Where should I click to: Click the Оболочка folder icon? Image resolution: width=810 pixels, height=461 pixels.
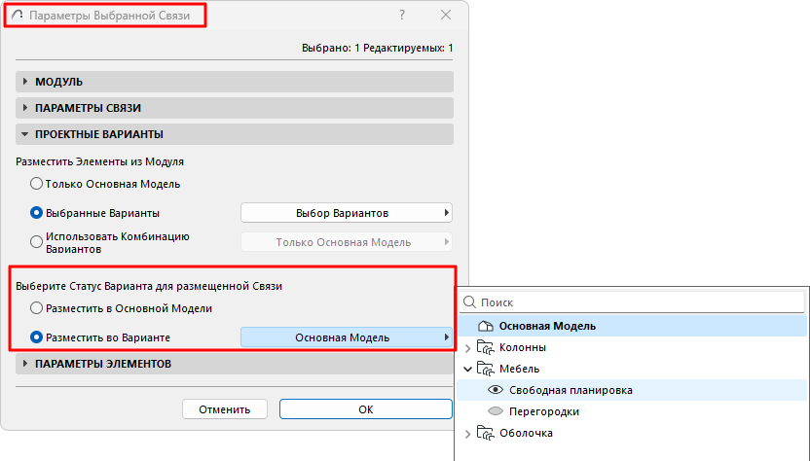[486, 433]
